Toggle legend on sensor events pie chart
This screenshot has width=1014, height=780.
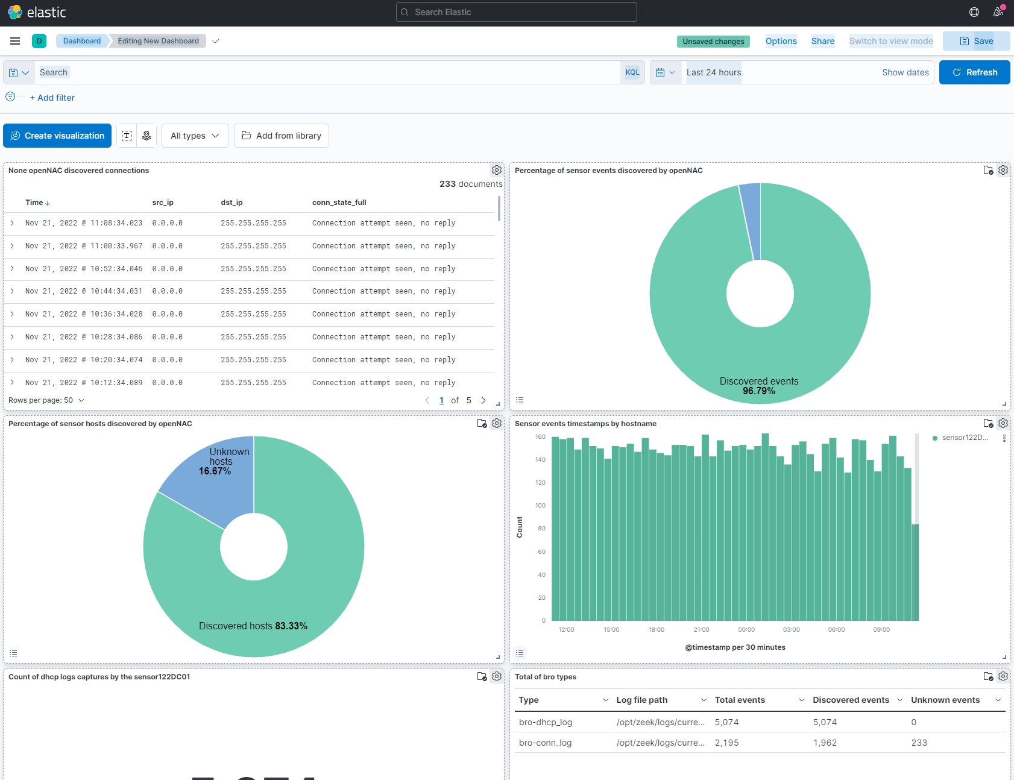pos(520,400)
